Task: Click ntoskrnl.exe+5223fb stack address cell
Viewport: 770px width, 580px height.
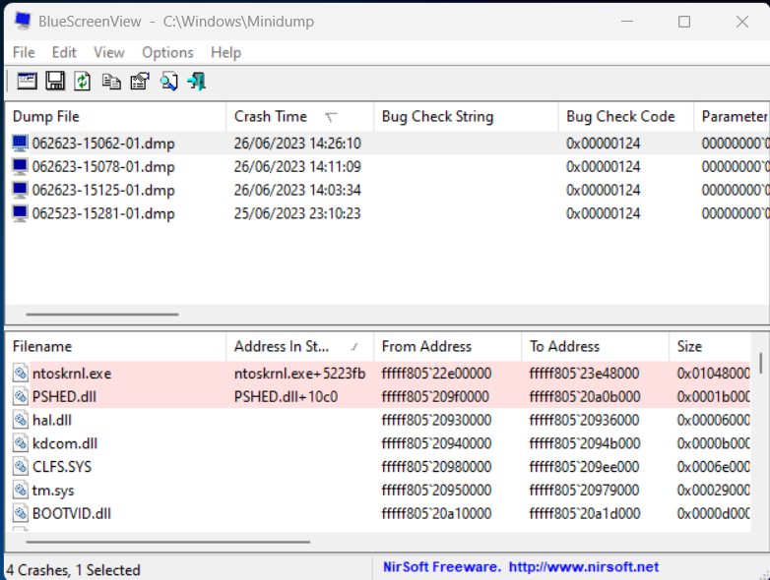Action: [300, 374]
